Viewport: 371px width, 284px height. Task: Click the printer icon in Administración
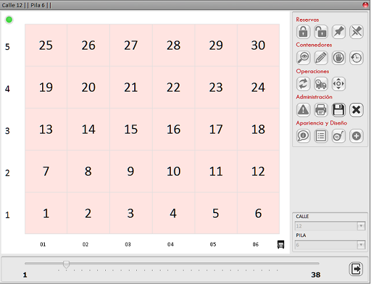321,110
